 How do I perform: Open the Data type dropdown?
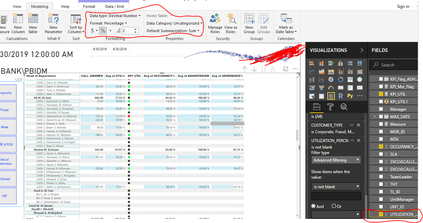115,16
